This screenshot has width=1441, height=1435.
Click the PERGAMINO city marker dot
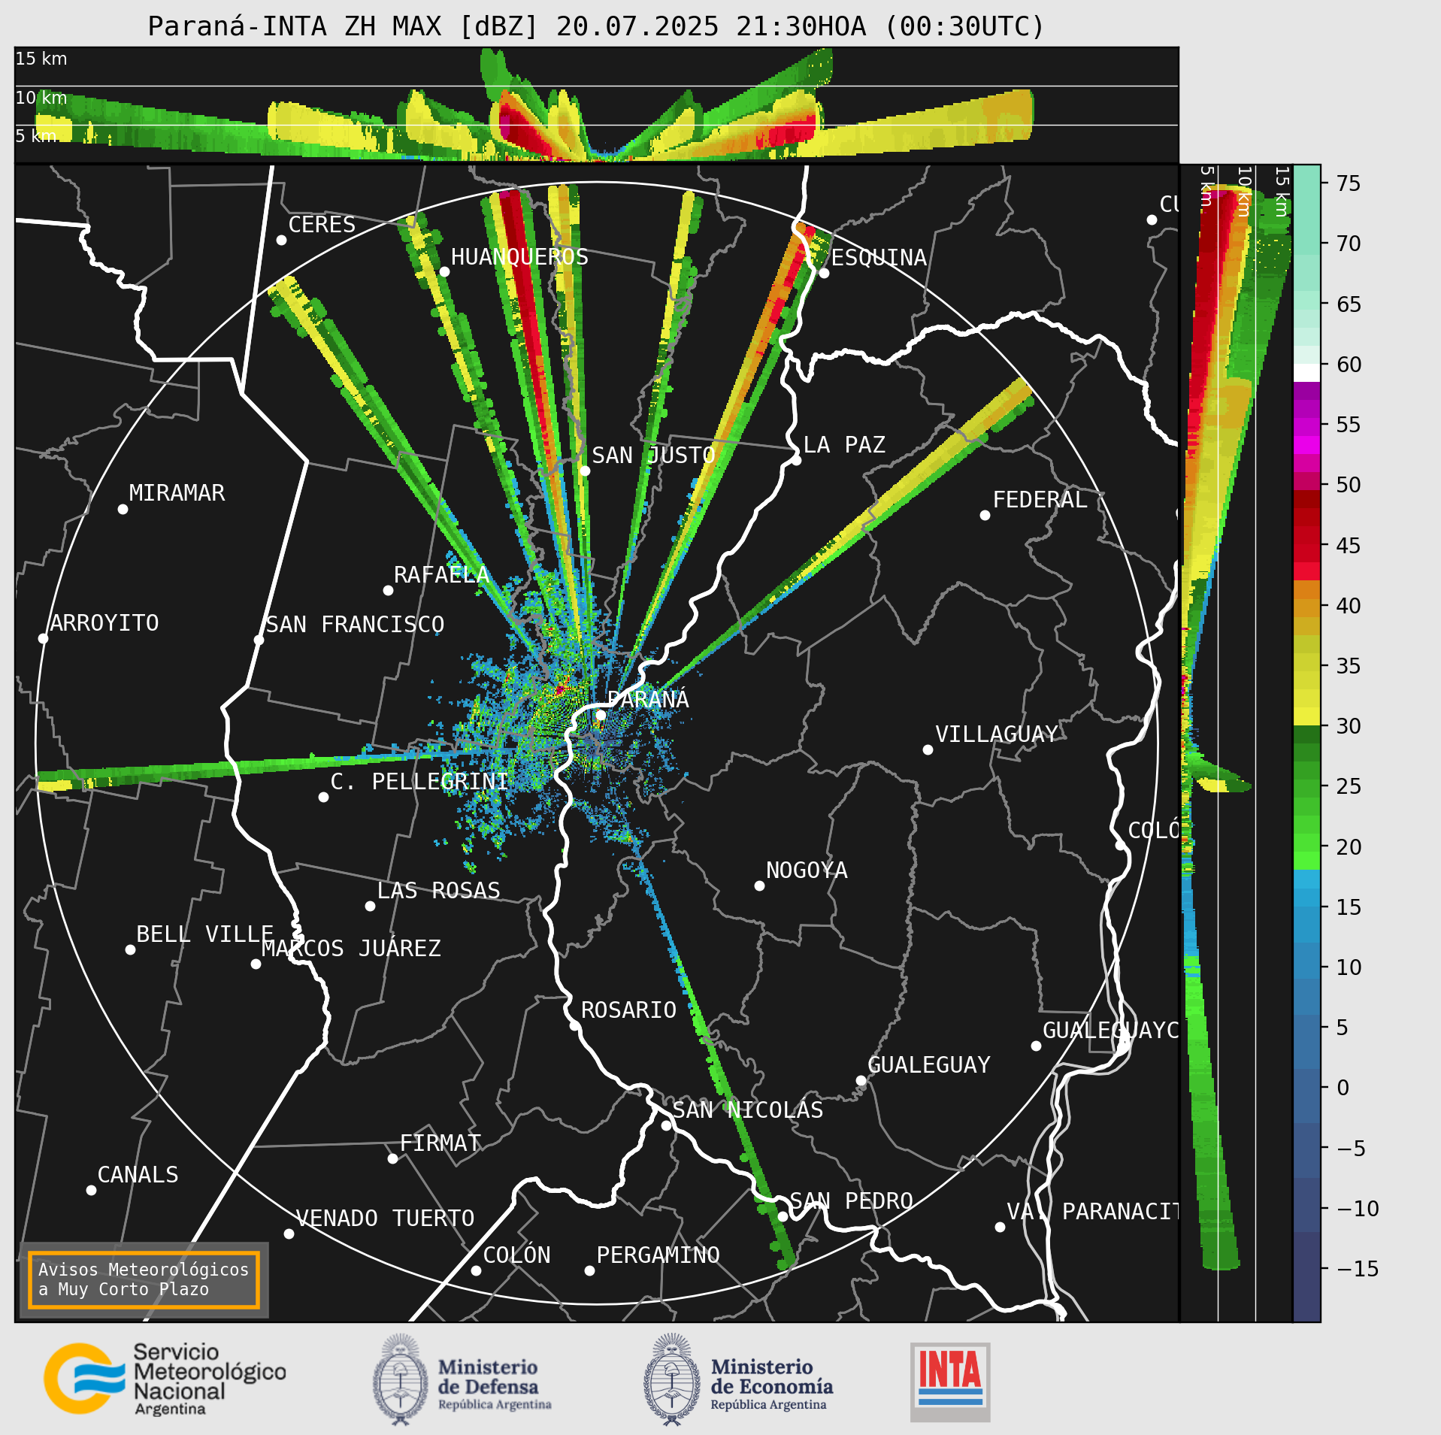[x=589, y=1270]
